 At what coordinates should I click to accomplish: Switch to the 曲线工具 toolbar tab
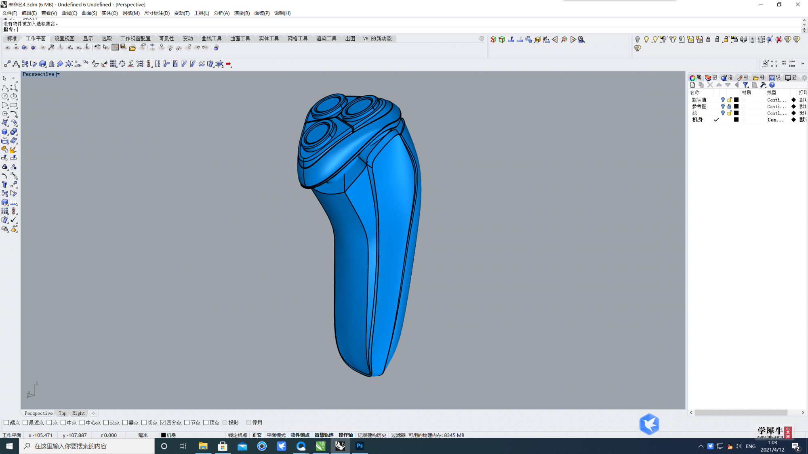click(212, 39)
